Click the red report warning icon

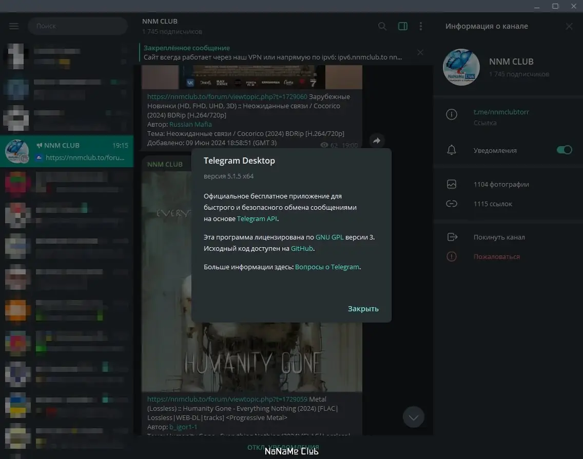click(452, 256)
